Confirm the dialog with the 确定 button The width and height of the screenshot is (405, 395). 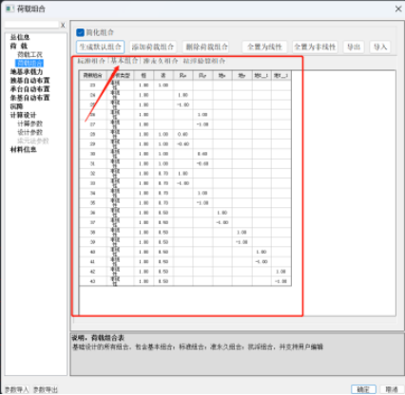point(363,389)
